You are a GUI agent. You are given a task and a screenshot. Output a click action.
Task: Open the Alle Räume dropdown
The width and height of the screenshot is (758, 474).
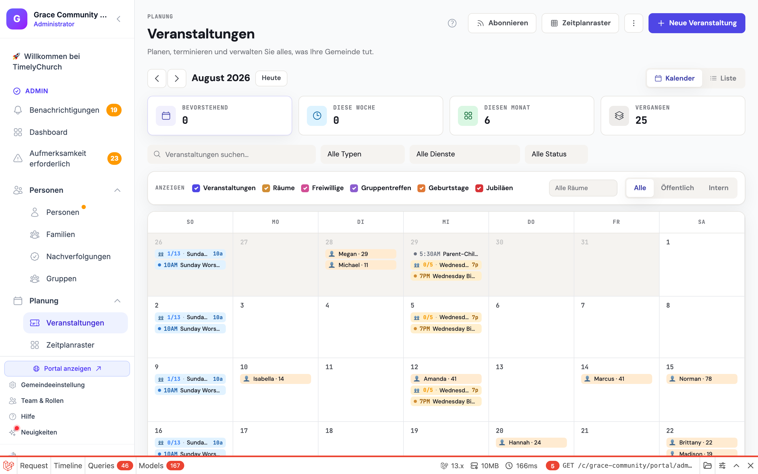583,188
